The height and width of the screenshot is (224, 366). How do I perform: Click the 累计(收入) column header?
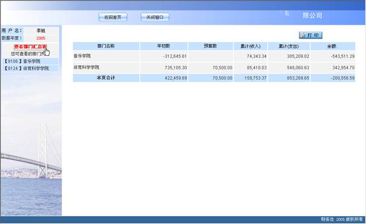250,46
